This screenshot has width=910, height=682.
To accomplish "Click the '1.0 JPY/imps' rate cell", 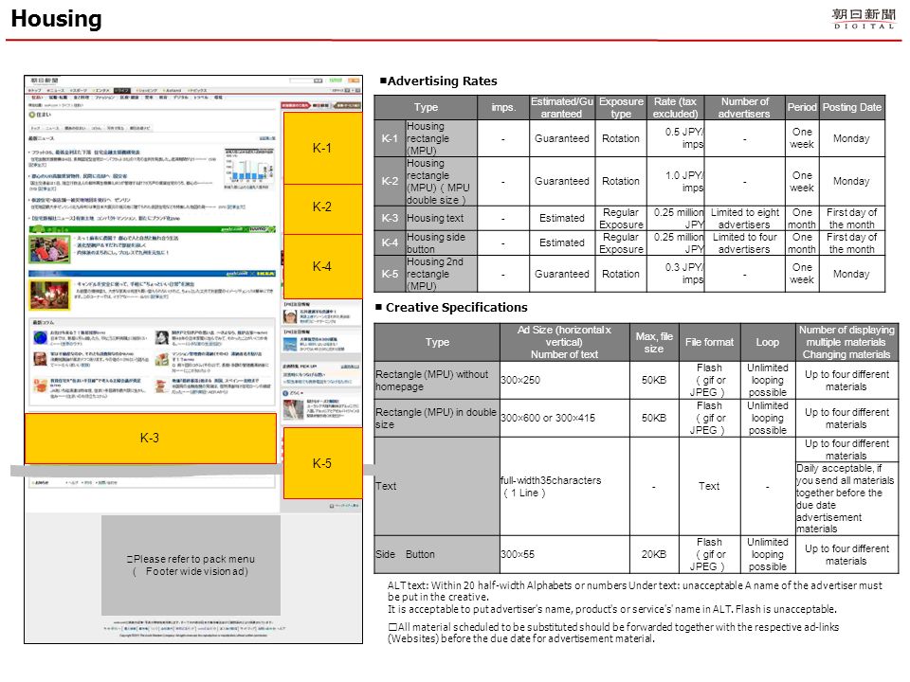I will pyautogui.click(x=676, y=181).
